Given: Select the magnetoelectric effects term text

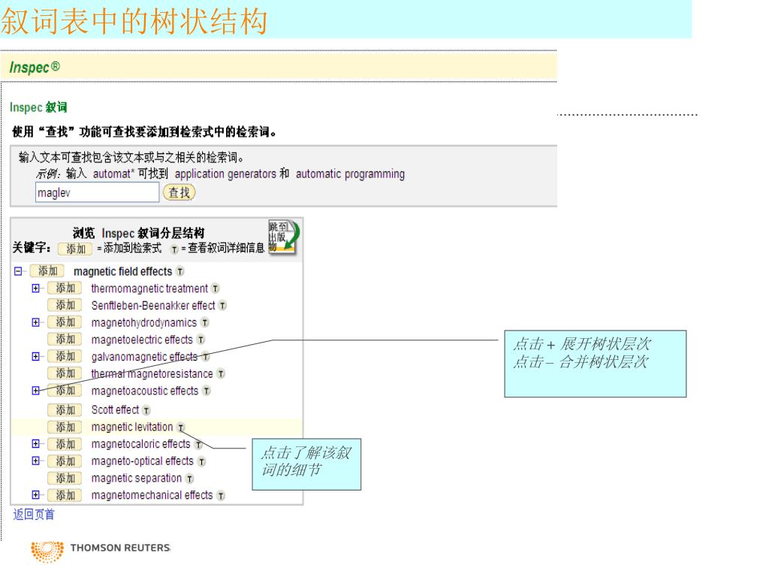Looking at the screenshot, I should (142, 339).
